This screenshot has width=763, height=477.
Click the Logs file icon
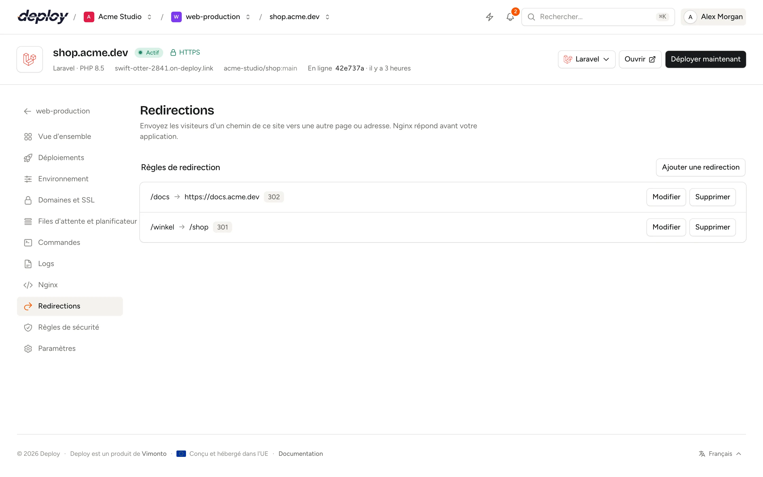click(x=28, y=264)
